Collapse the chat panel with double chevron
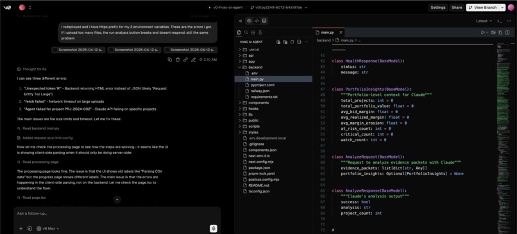This screenshot has width=517, height=234. [241, 21]
